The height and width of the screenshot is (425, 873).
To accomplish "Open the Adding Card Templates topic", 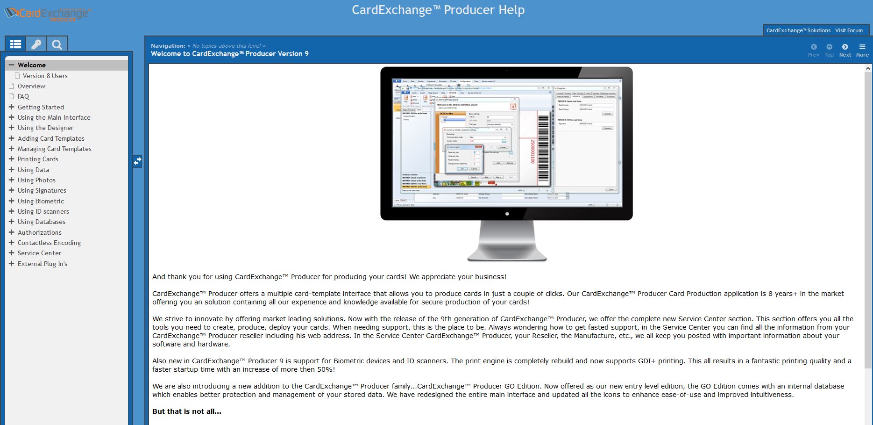I will (51, 138).
